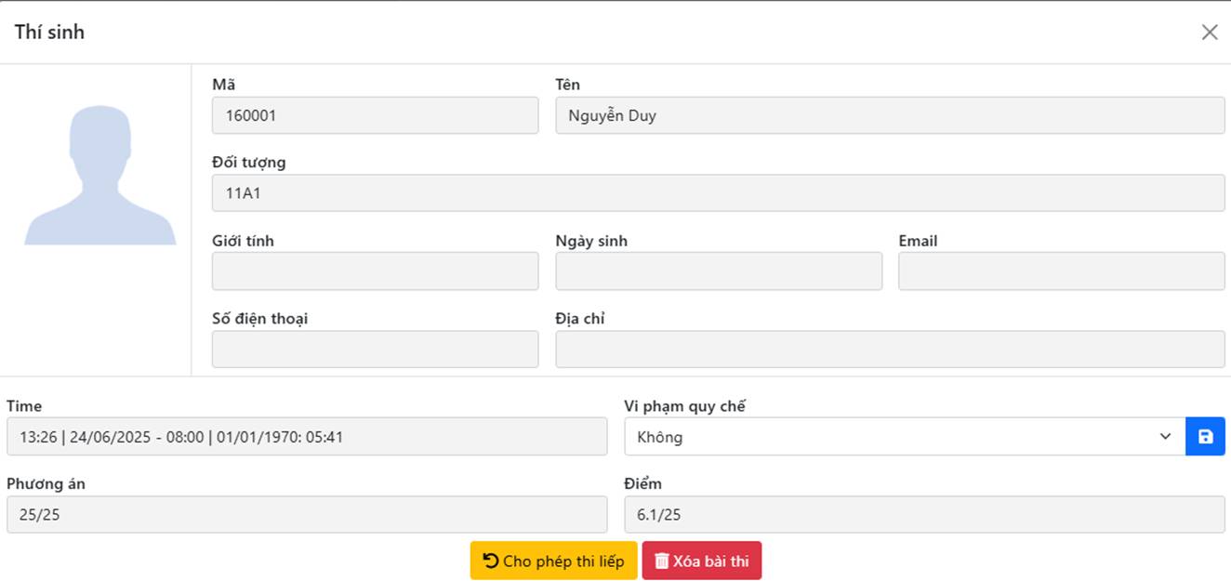Image resolution: width=1231 pixels, height=581 pixels.
Task: Click the Số điện thoại label
Action: click(x=260, y=319)
